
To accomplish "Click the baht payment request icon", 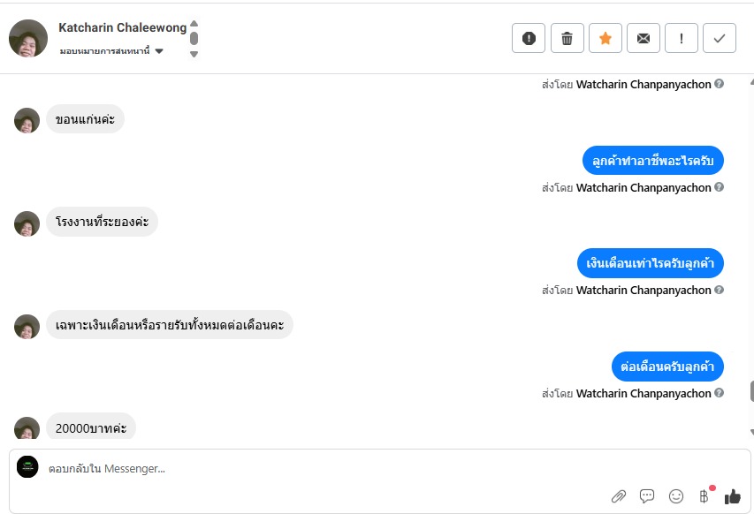I will point(704,495).
